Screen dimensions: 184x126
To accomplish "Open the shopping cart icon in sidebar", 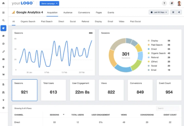I will click(3, 75).
